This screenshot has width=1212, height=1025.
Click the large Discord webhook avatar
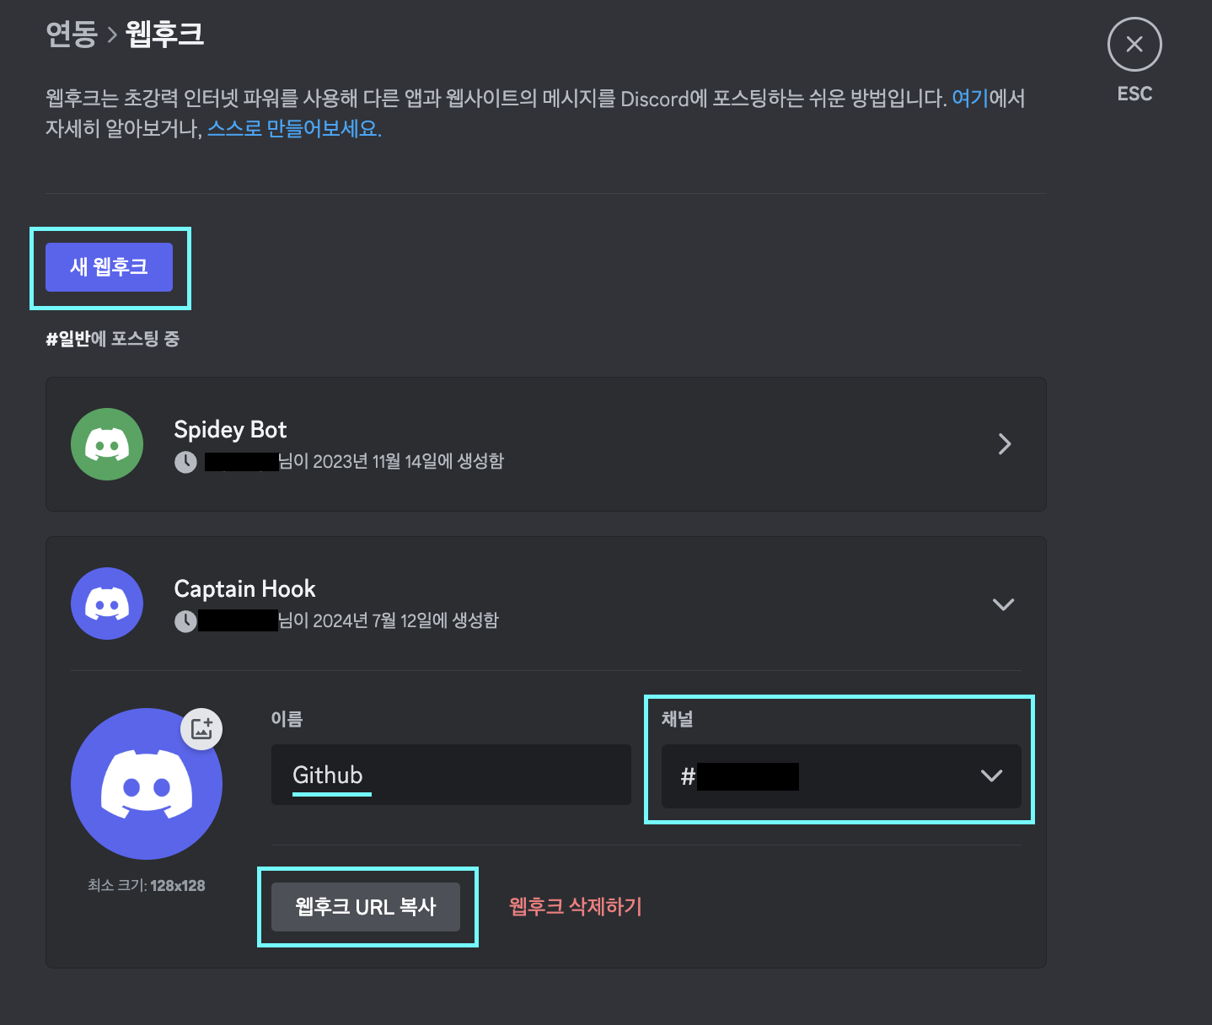click(147, 784)
